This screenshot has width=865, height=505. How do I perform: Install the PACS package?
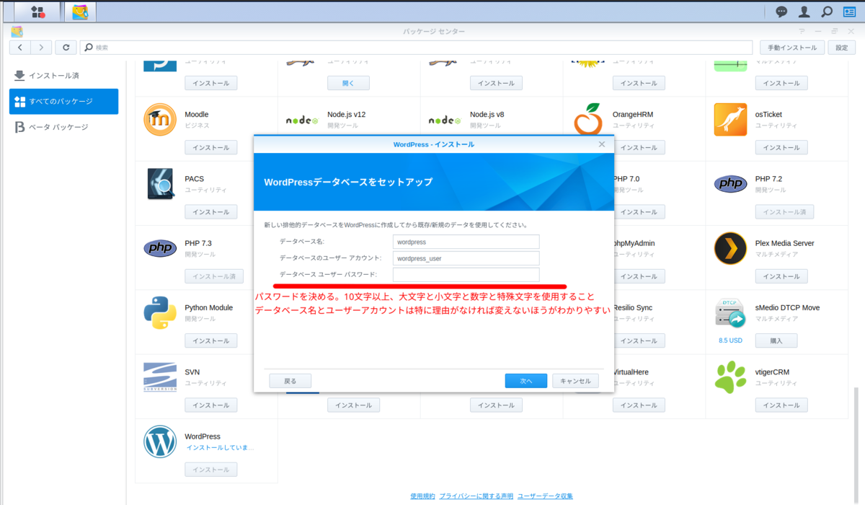[211, 212]
